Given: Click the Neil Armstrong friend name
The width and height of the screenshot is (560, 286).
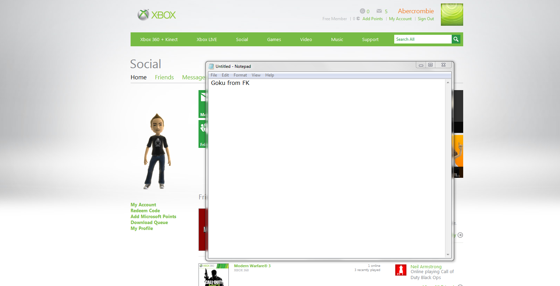Looking at the screenshot, I should [426, 267].
